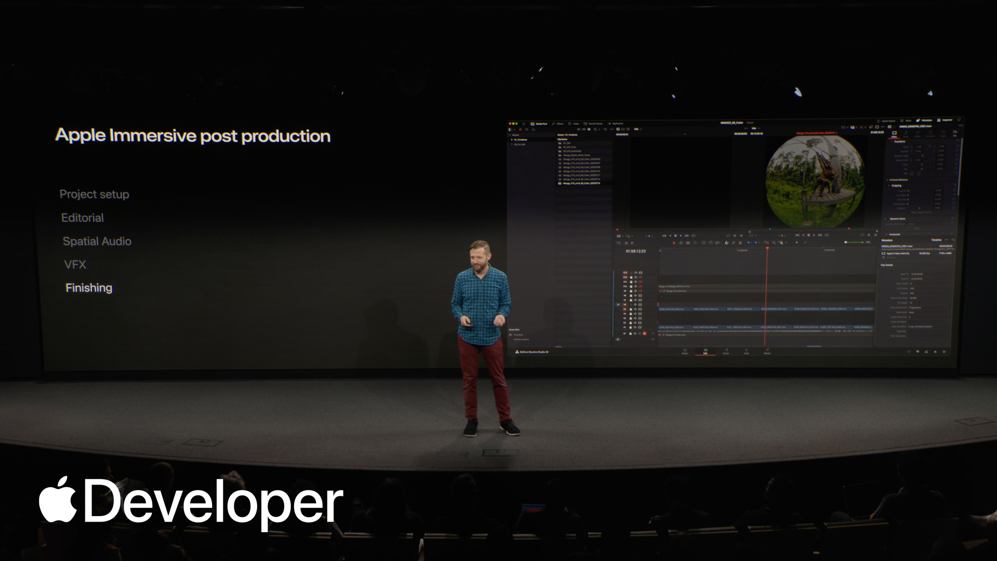Select the Video tab in Inspector
The image size is (997, 561).
click(894, 134)
